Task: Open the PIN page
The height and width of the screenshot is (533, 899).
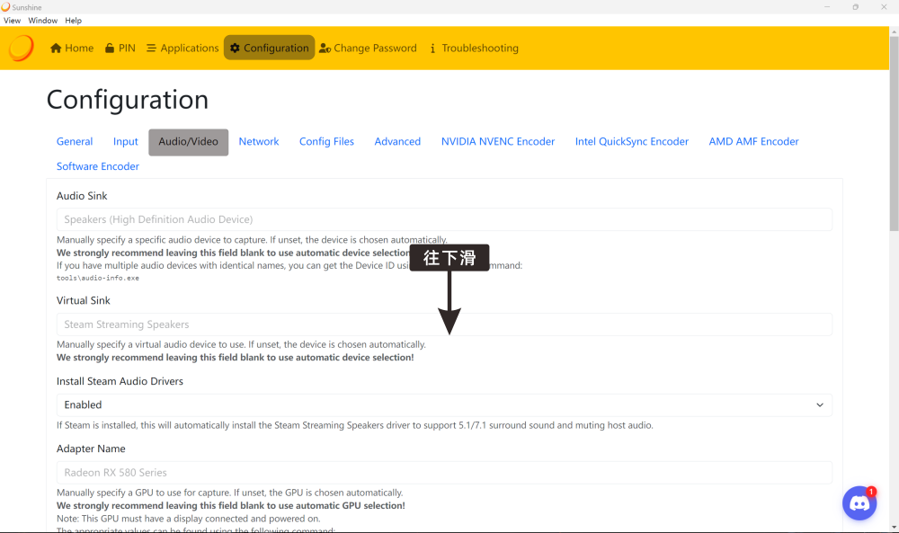Action: (120, 49)
